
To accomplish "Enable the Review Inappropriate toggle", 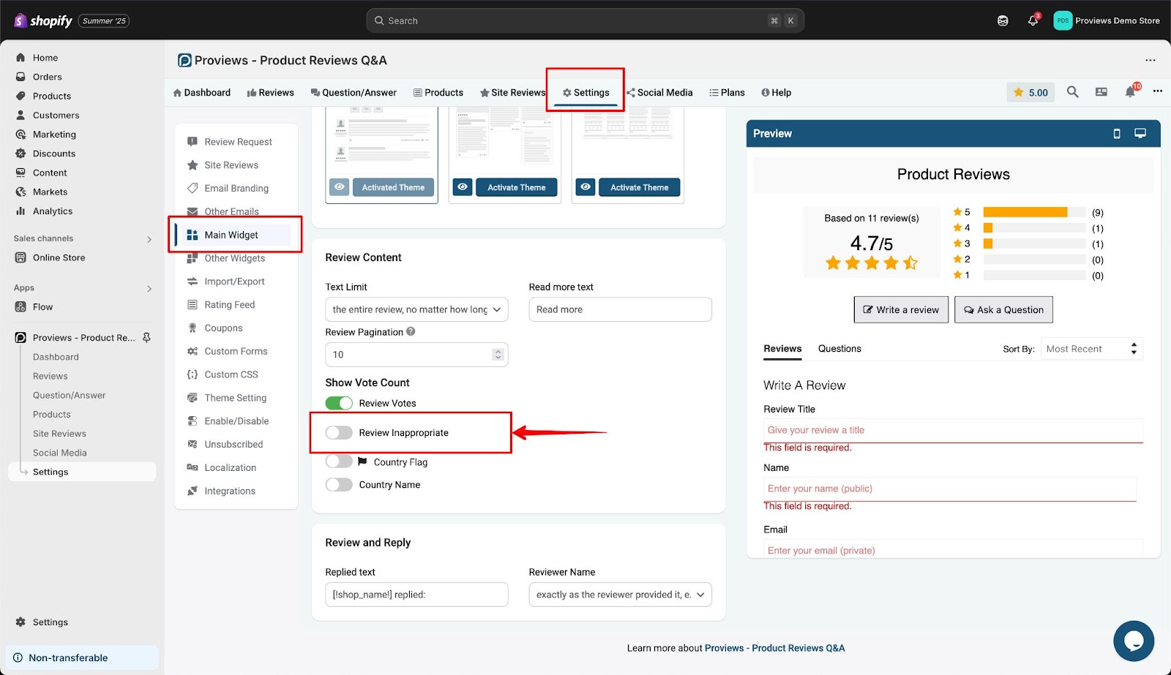I will tap(339, 433).
